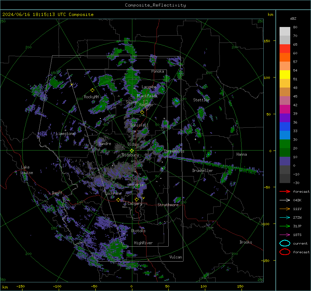The image size is (311, 291).
Task: Click the red 'forecast' ellipse in legend
Action: [285, 252]
